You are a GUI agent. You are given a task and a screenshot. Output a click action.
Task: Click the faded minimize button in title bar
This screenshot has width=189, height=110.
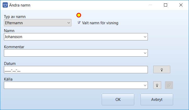(x=150, y=5)
